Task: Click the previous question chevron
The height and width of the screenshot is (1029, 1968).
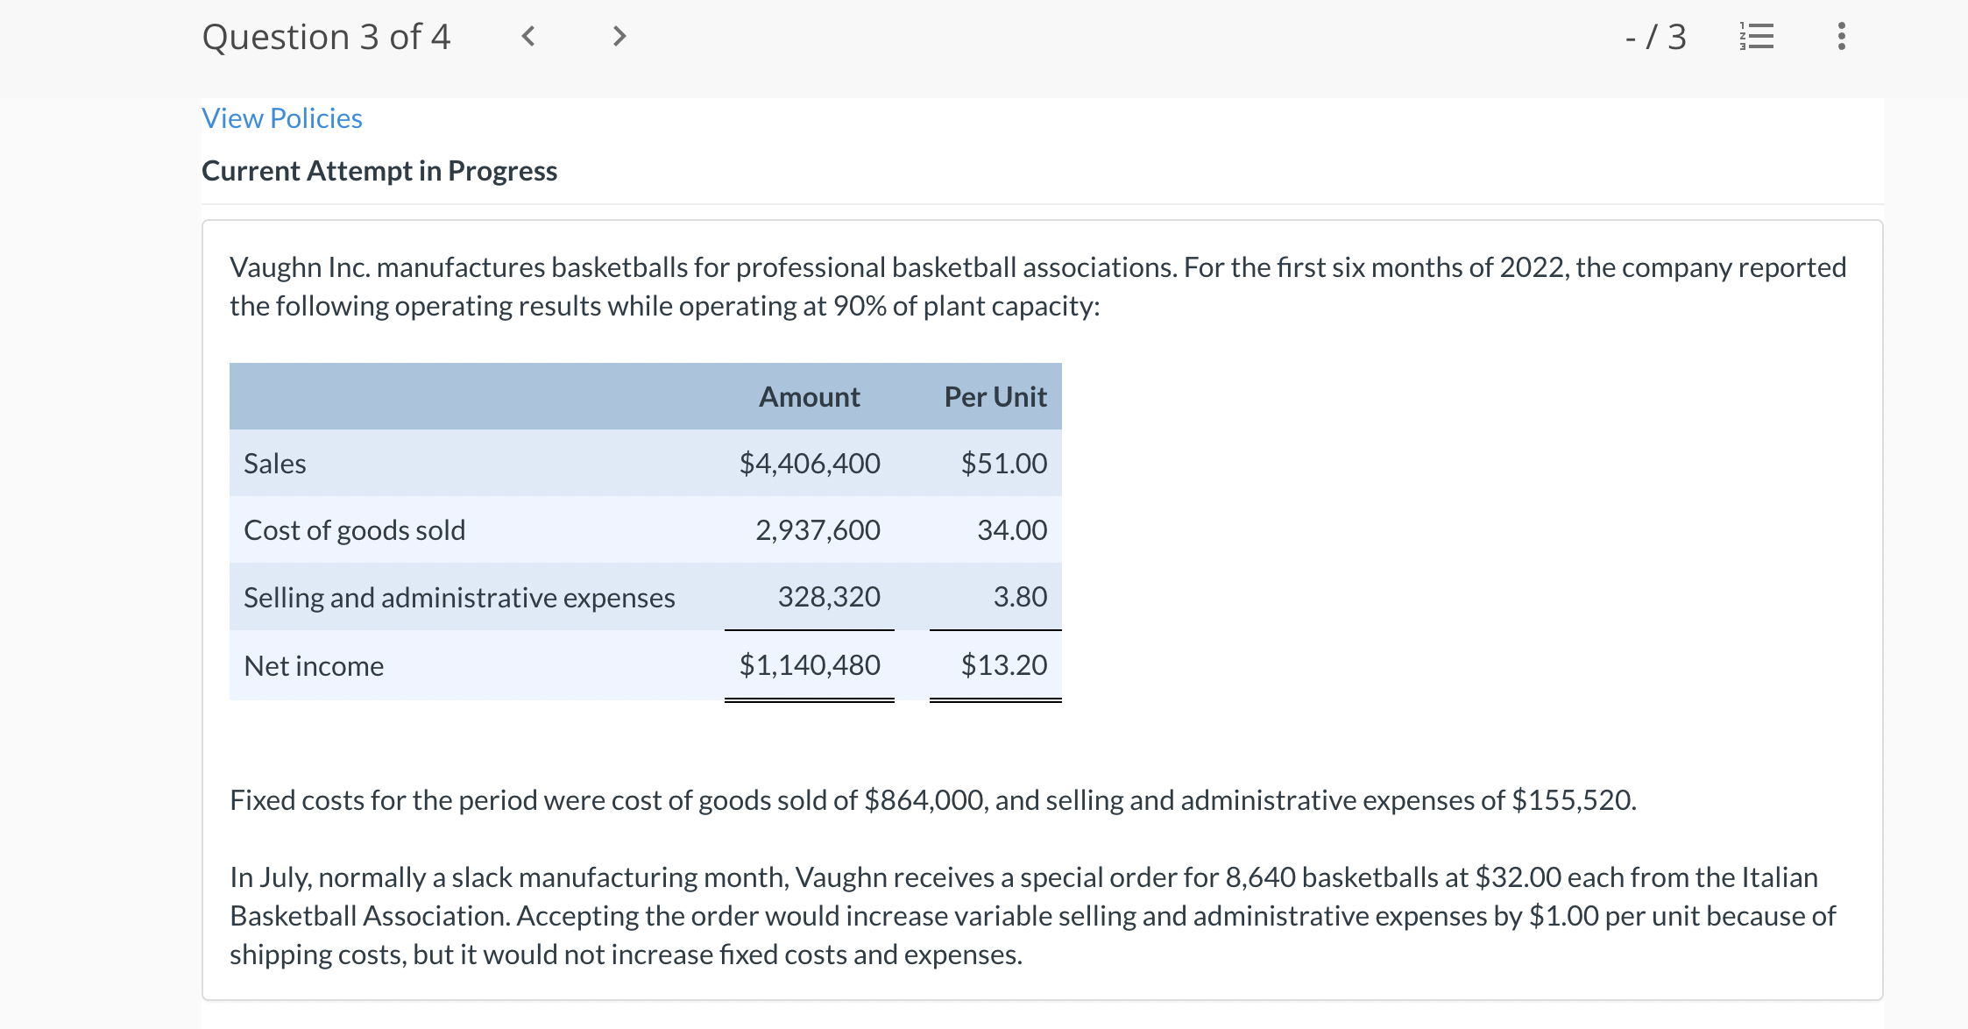Action: point(528,36)
